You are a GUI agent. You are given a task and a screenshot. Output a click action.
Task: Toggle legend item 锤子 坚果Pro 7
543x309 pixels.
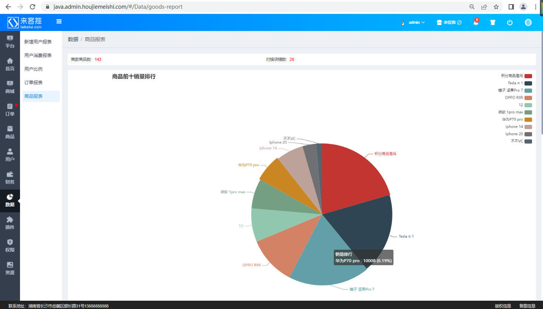point(515,90)
